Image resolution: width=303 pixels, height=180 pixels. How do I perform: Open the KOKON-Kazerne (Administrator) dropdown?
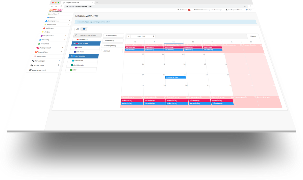coord(208,10)
